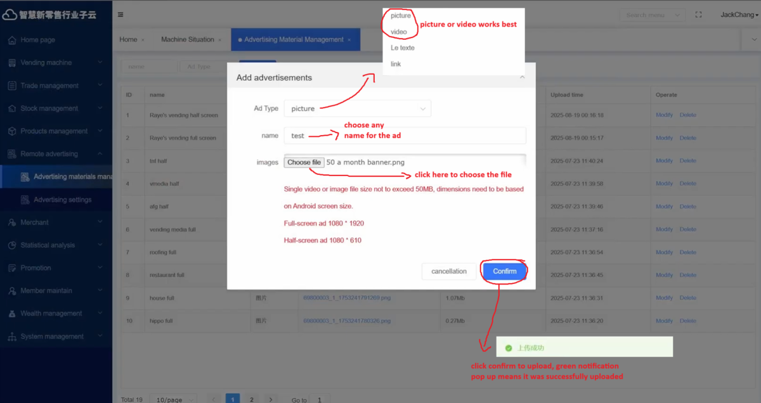Open the JackChang user dropdown
Image resolution: width=761 pixels, height=403 pixels.
[x=739, y=15]
